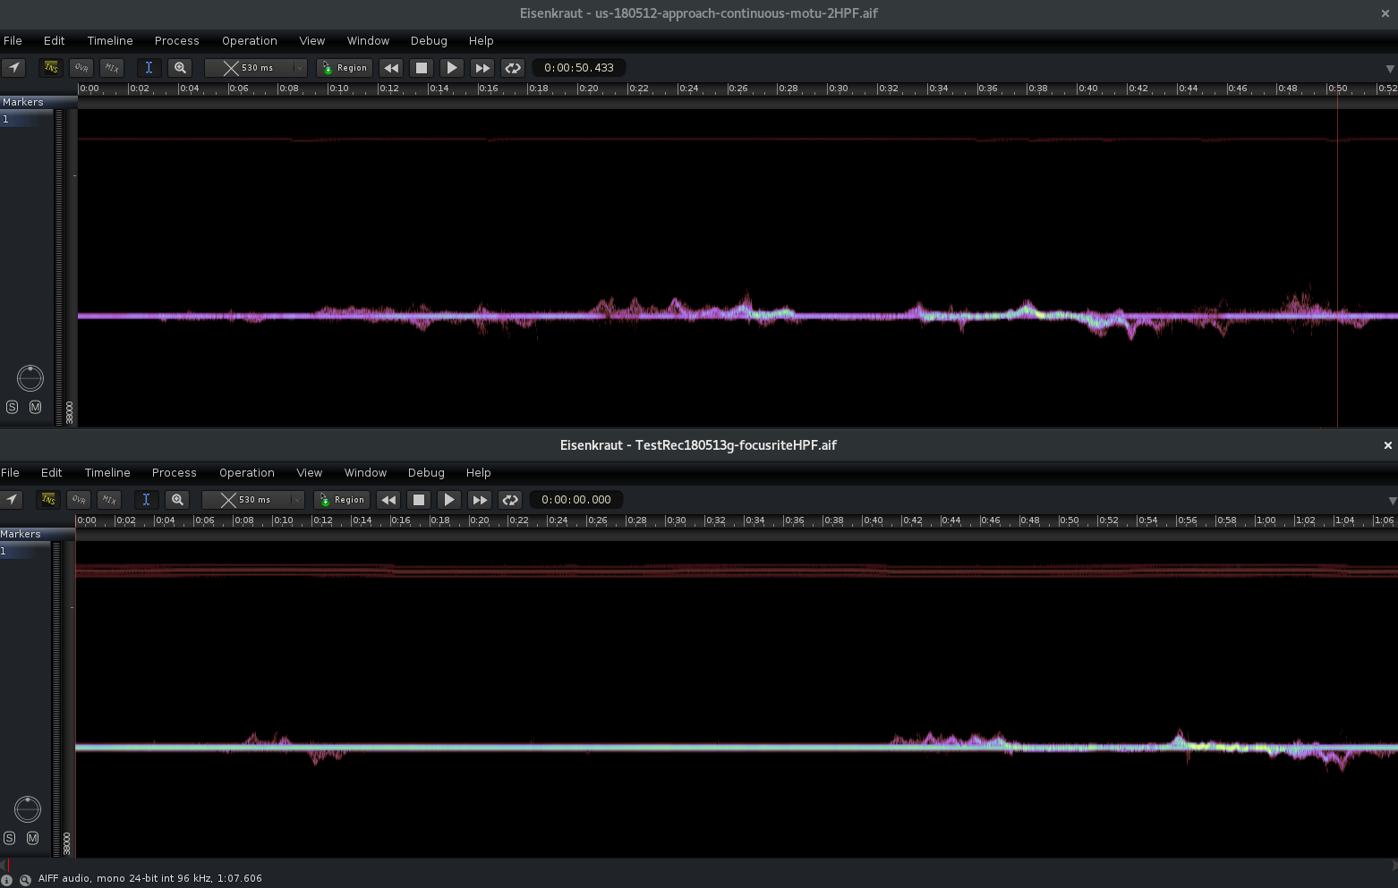Open the Process menu in the top window

(x=176, y=41)
